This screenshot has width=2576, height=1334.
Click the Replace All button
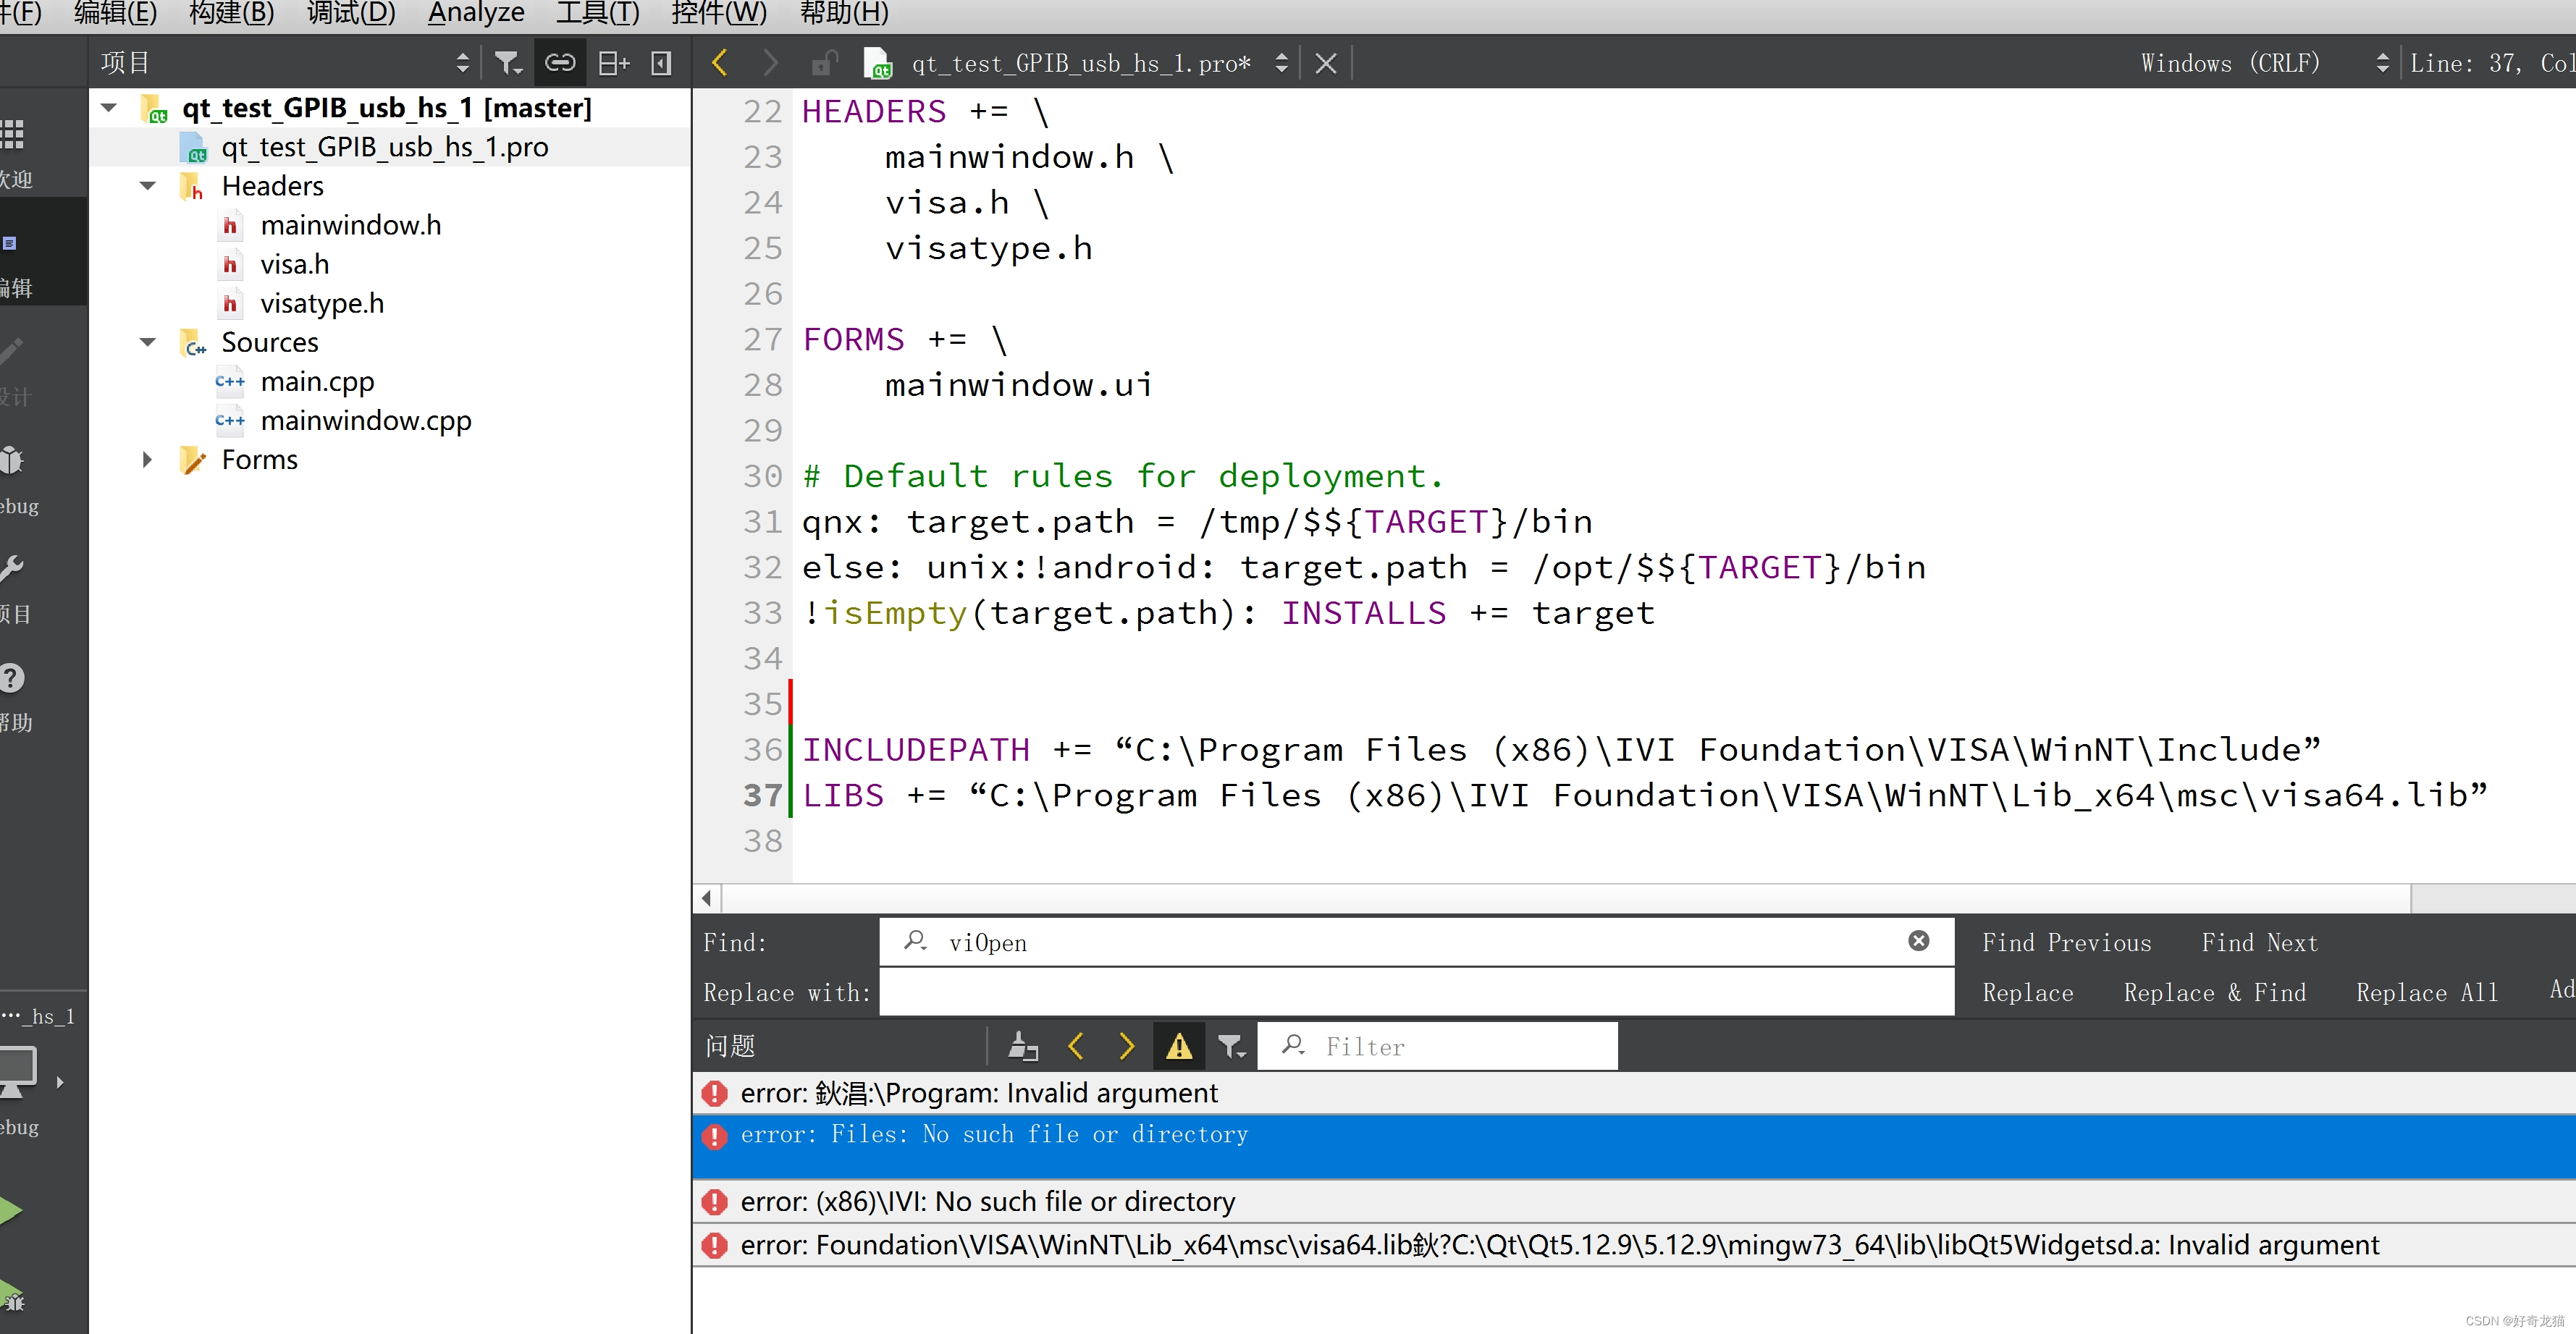(x=2426, y=993)
